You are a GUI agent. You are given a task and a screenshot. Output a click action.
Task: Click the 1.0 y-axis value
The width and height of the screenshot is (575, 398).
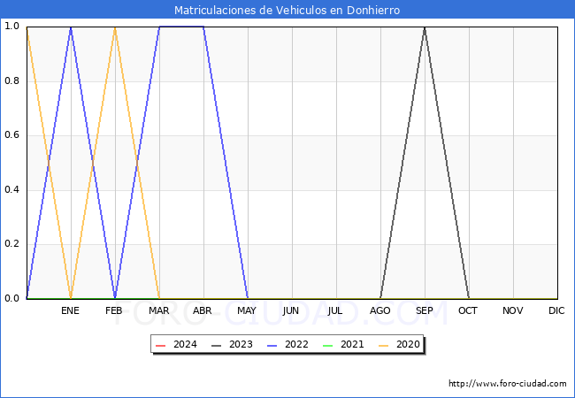pos(11,27)
